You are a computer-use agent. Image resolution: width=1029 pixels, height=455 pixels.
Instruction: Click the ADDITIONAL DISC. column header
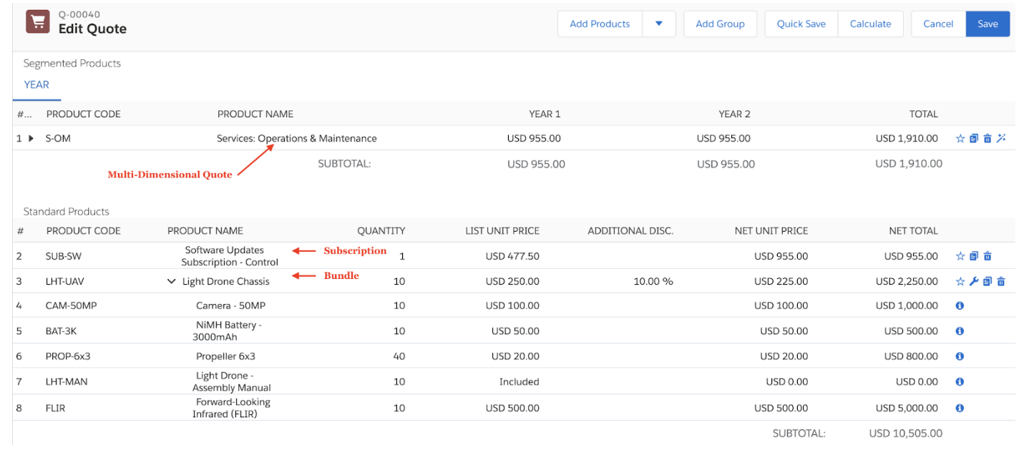tap(630, 231)
